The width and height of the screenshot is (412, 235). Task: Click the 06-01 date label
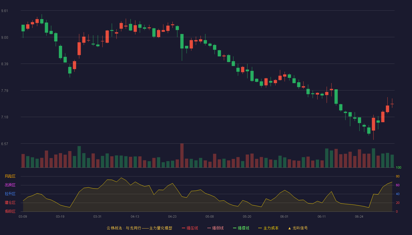pos(284,216)
